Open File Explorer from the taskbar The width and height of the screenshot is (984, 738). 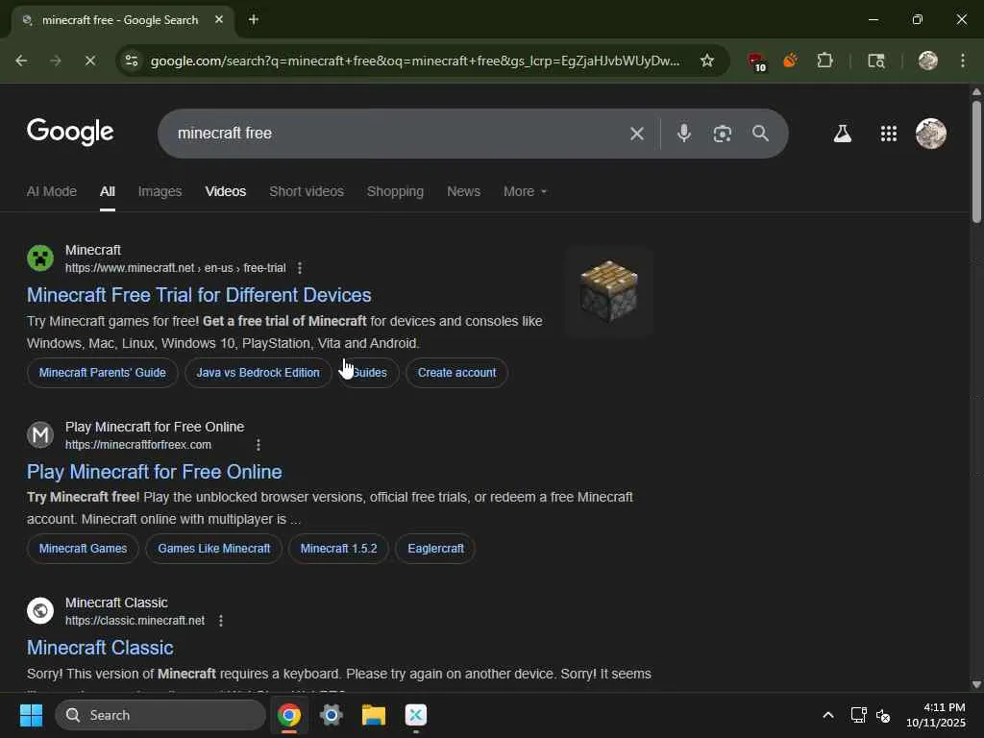[x=374, y=715]
